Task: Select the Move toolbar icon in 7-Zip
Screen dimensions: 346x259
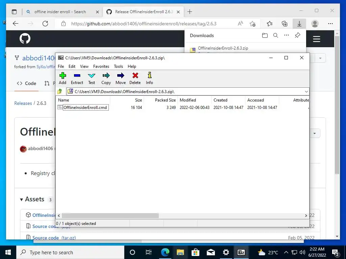Action: [121, 78]
